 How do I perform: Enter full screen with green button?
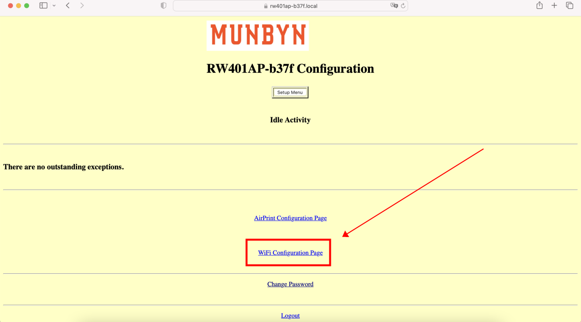(27, 6)
